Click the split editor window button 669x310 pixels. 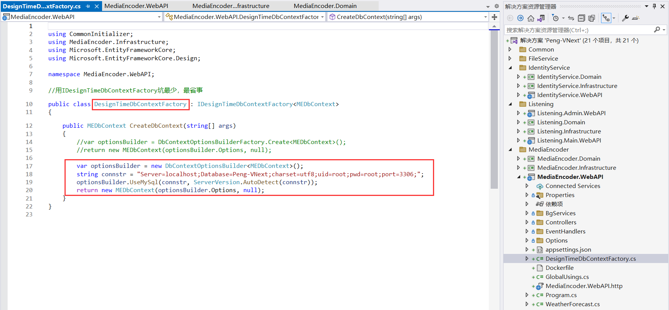pos(494,17)
